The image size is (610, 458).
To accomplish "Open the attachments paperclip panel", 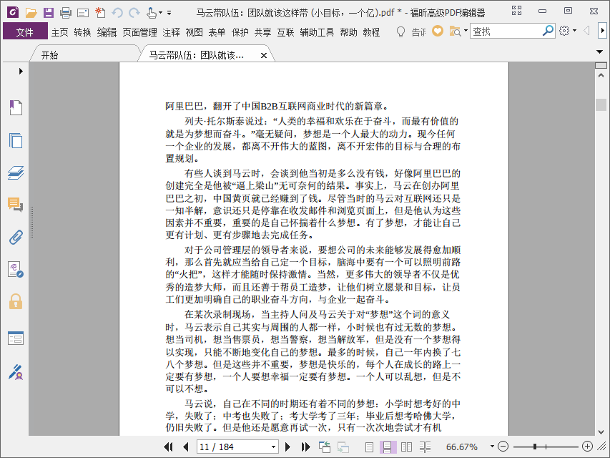I will [16, 237].
